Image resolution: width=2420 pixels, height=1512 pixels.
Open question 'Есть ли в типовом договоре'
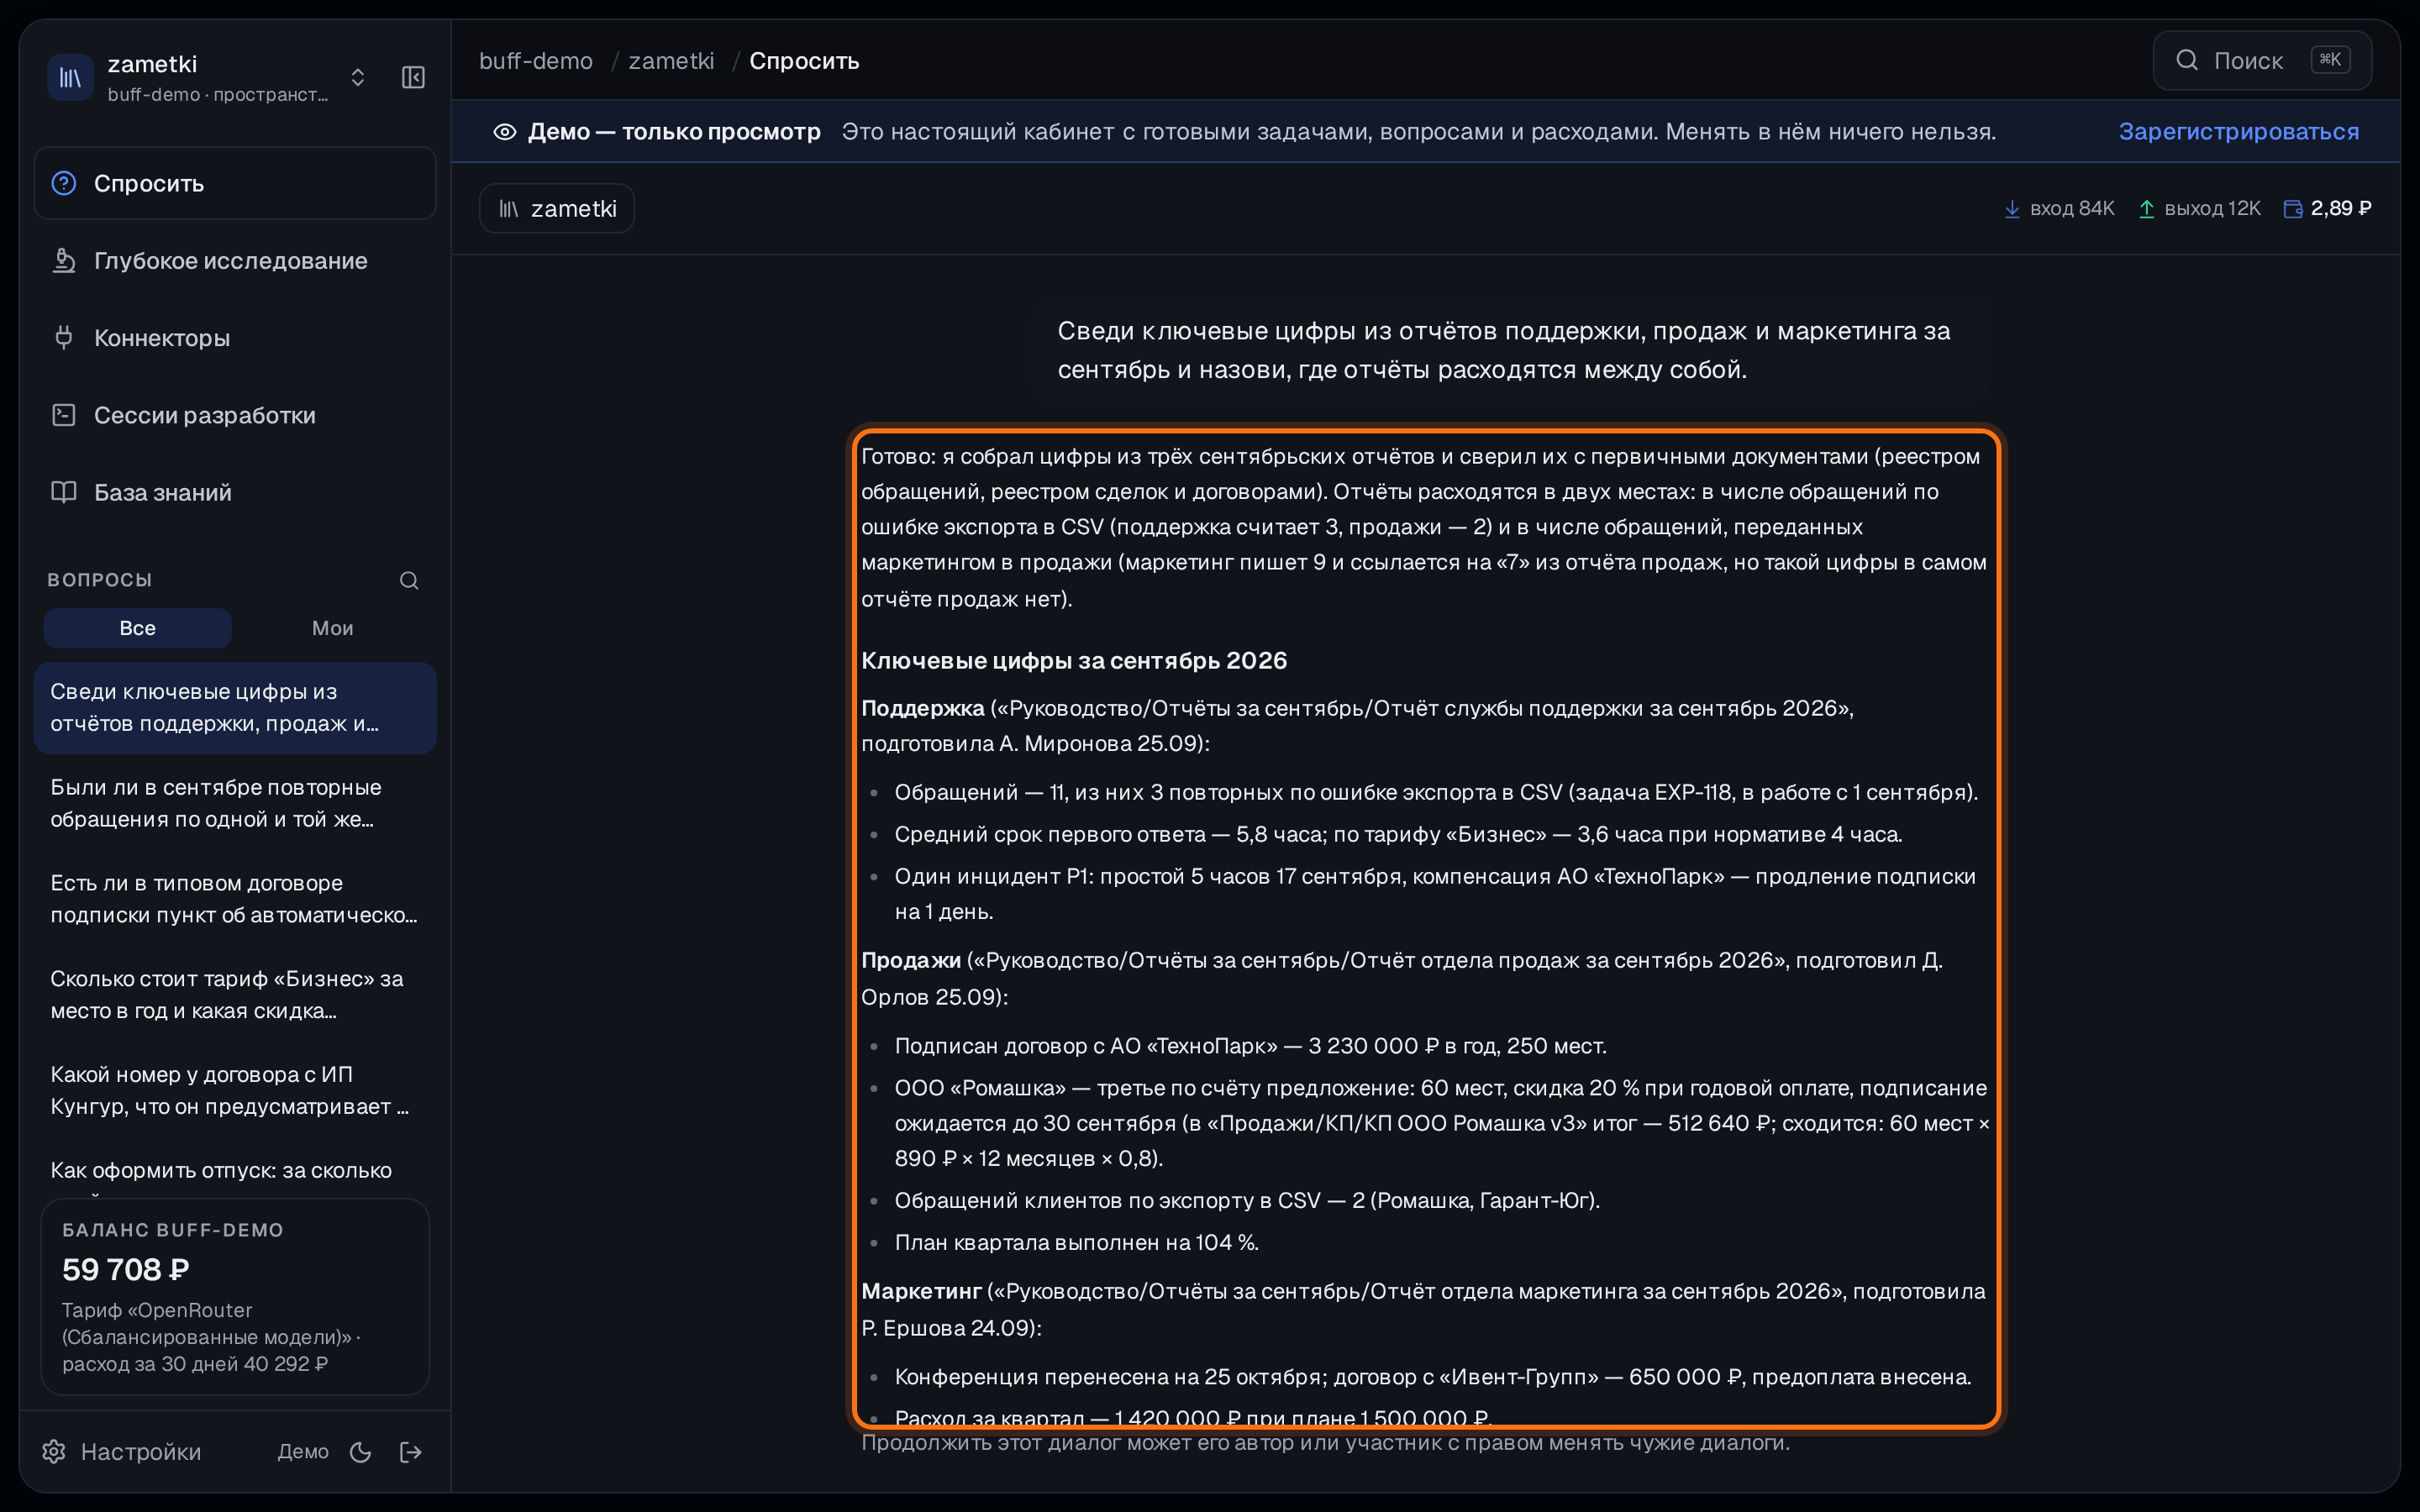(x=235, y=899)
